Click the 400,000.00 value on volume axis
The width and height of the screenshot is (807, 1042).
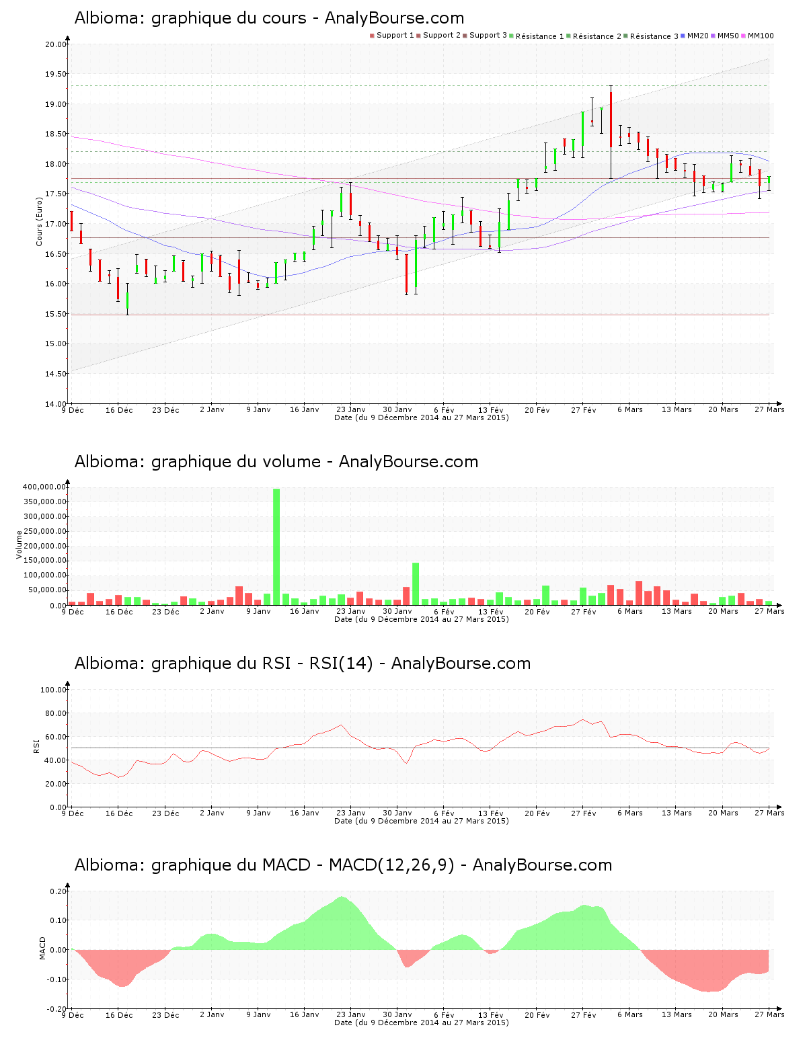pyautogui.click(x=44, y=487)
